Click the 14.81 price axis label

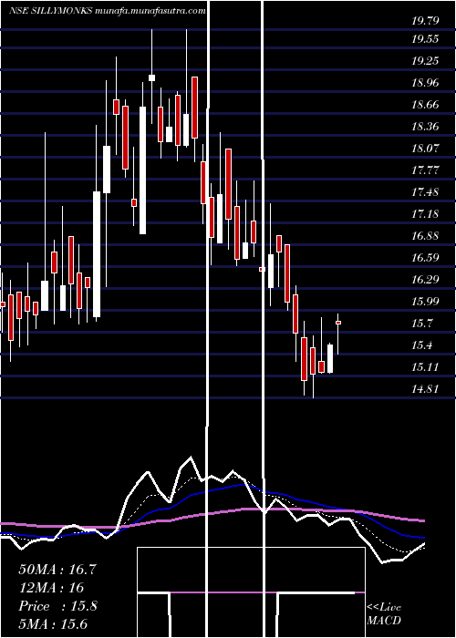[425, 389]
